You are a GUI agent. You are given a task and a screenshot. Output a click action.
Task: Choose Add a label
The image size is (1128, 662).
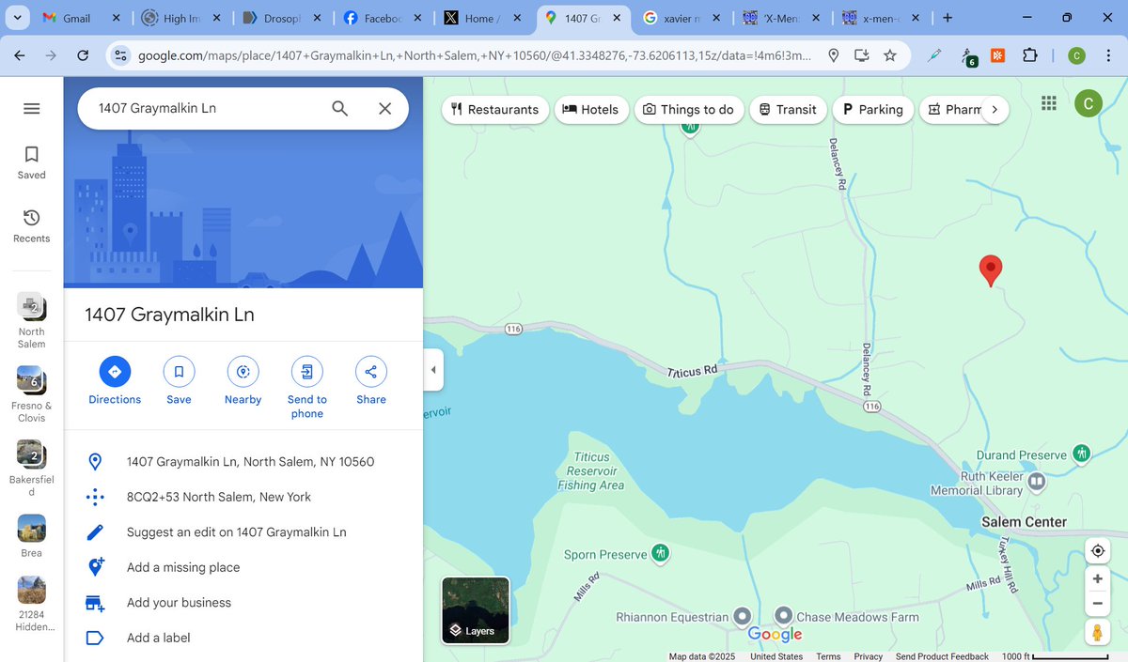click(243, 638)
